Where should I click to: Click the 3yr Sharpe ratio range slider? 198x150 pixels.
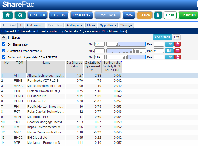pyautogui.click(x=126, y=44)
